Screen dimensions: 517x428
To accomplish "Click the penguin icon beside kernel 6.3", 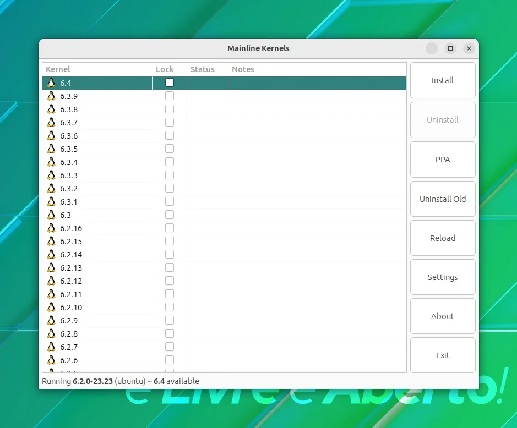I will pyautogui.click(x=51, y=215).
